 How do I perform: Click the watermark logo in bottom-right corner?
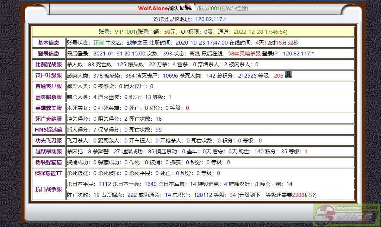(346, 215)
